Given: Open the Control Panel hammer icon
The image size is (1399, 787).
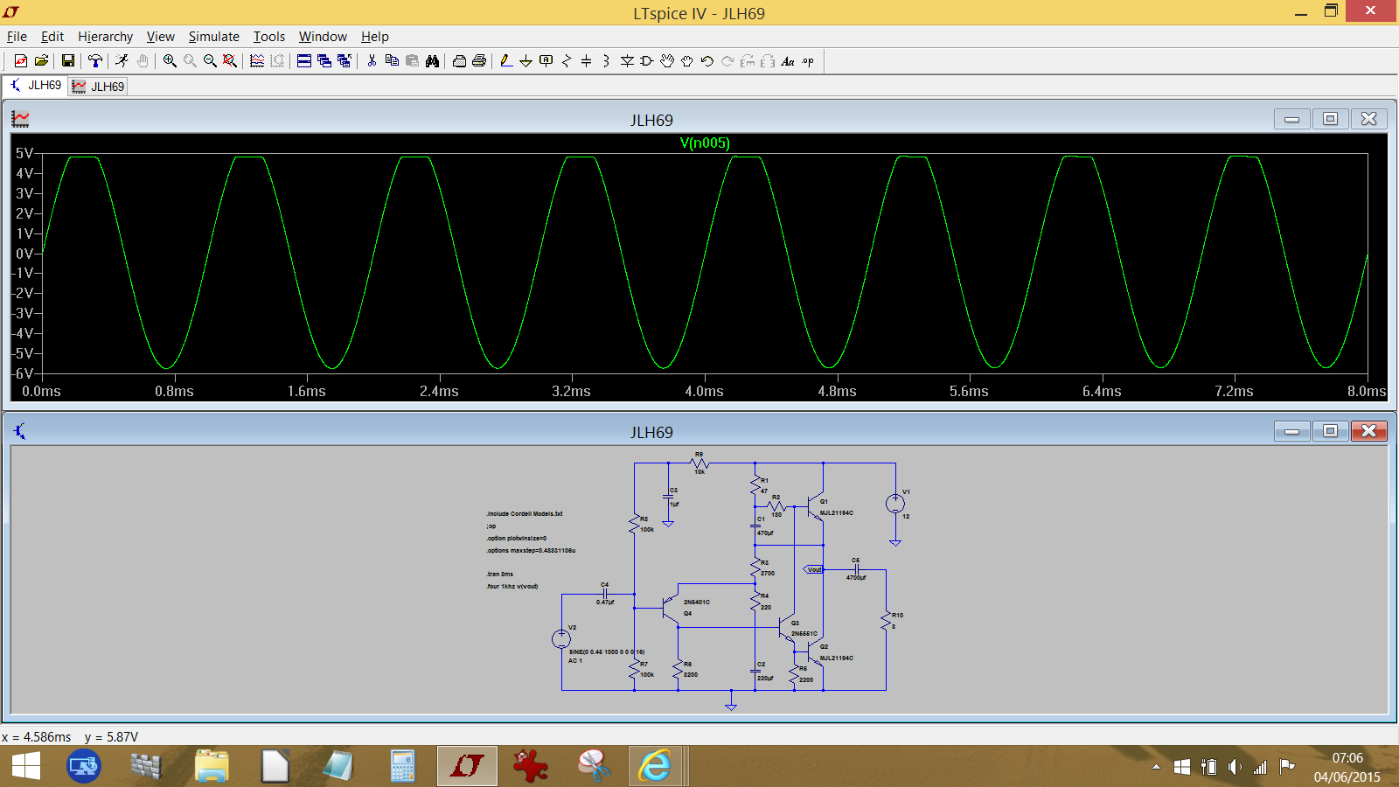Looking at the screenshot, I should click(x=94, y=61).
